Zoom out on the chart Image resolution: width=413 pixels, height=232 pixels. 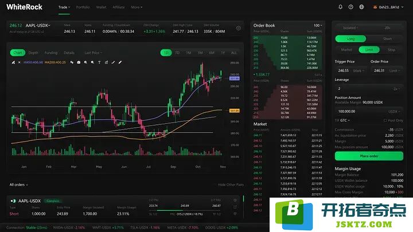[x=92, y=62]
